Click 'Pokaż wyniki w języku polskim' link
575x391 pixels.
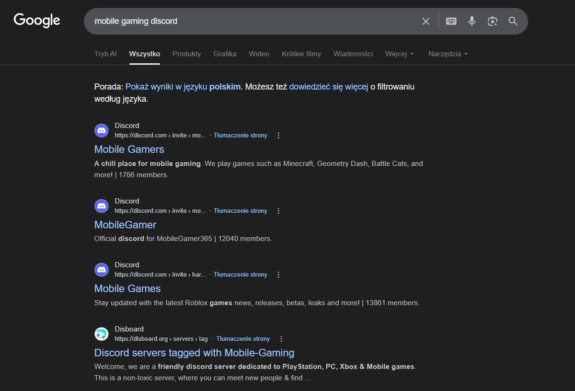click(x=184, y=87)
